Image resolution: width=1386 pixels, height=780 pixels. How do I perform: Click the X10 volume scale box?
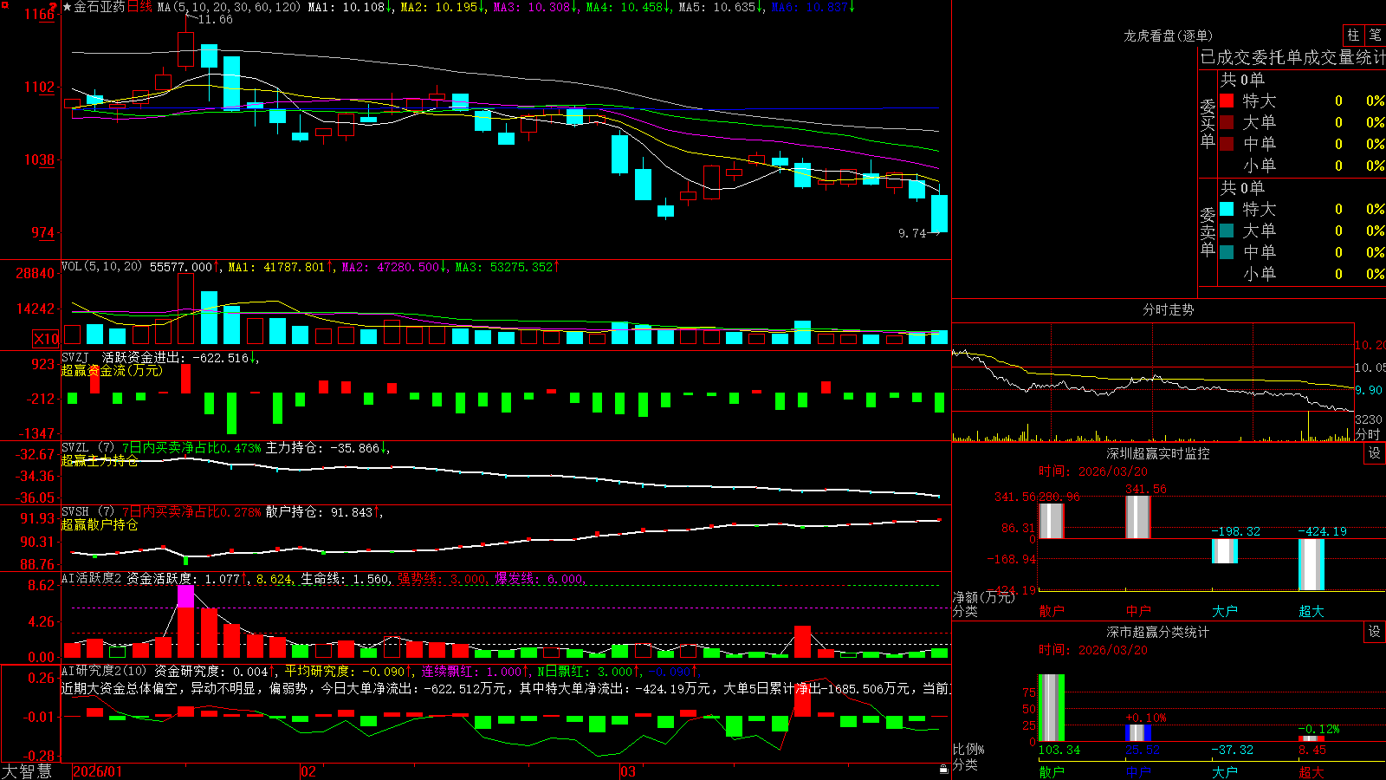tap(46, 339)
